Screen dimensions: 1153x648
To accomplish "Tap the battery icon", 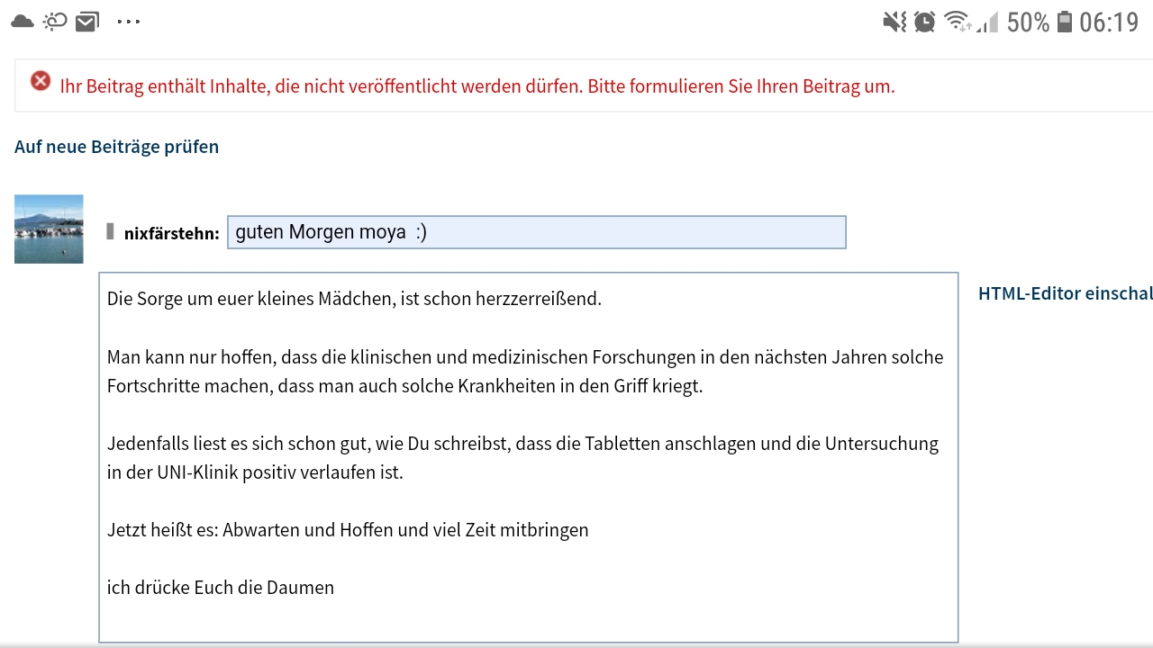I will [1065, 22].
